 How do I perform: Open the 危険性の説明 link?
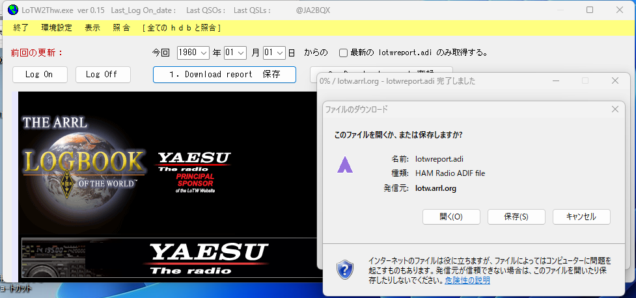point(467,280)
